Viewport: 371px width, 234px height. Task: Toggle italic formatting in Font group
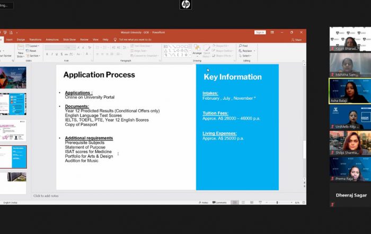tap(52, 54)
